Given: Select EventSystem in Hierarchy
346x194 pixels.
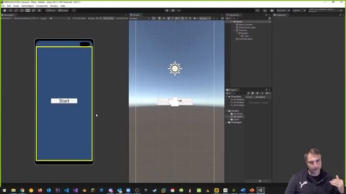Looking at the screenshot, I should 245,39.
